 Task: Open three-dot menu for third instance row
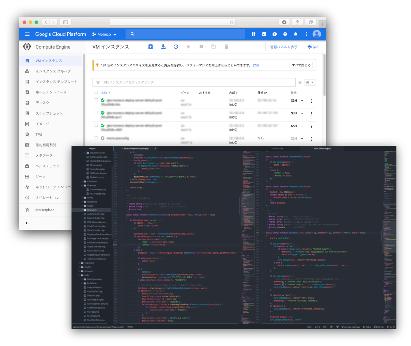click(x=312, y=126)
